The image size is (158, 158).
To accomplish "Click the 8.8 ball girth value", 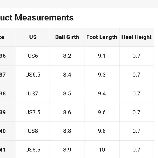I will 67,131.
